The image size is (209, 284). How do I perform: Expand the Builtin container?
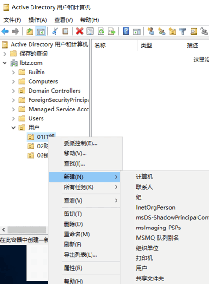point(13,72)
